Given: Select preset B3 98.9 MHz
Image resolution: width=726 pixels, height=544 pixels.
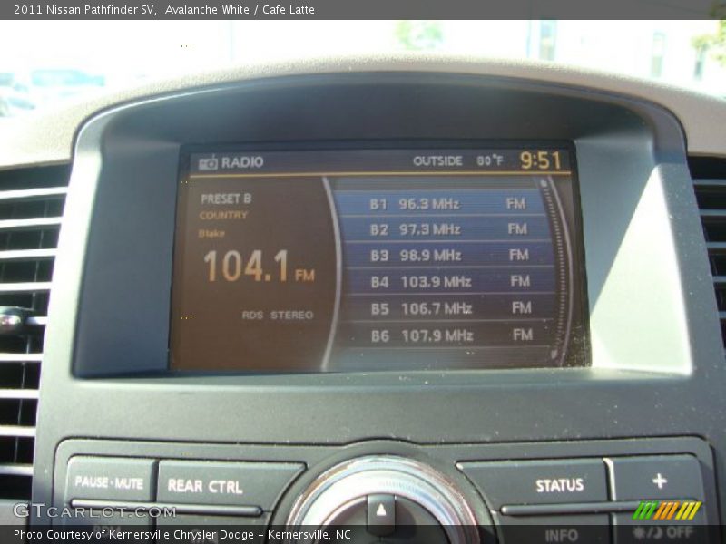Looking at the screenshot, I should (446, 255).
